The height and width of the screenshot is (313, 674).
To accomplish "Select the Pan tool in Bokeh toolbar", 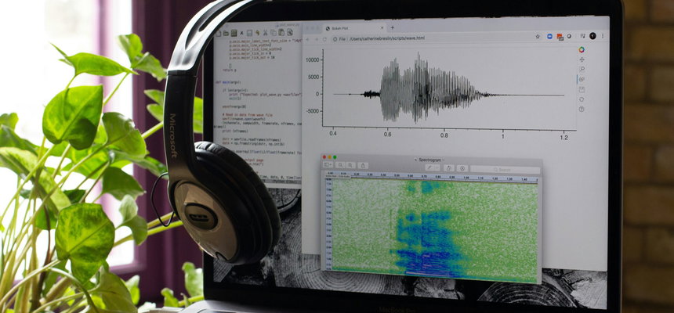I will pyautogui.click(x=582, y=59).
